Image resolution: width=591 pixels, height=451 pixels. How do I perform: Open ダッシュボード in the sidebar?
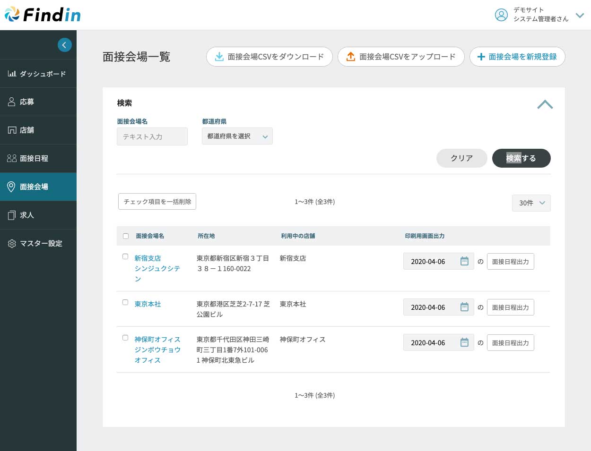click(38, 74)
